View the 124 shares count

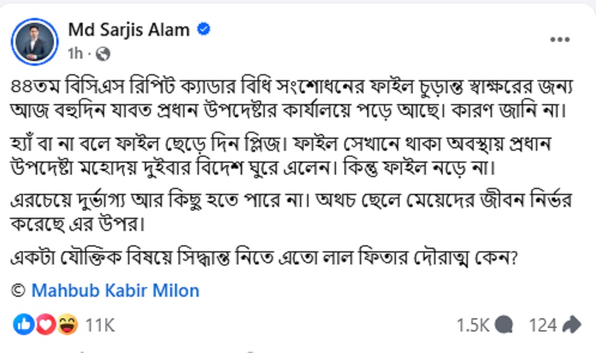[543, 325]
